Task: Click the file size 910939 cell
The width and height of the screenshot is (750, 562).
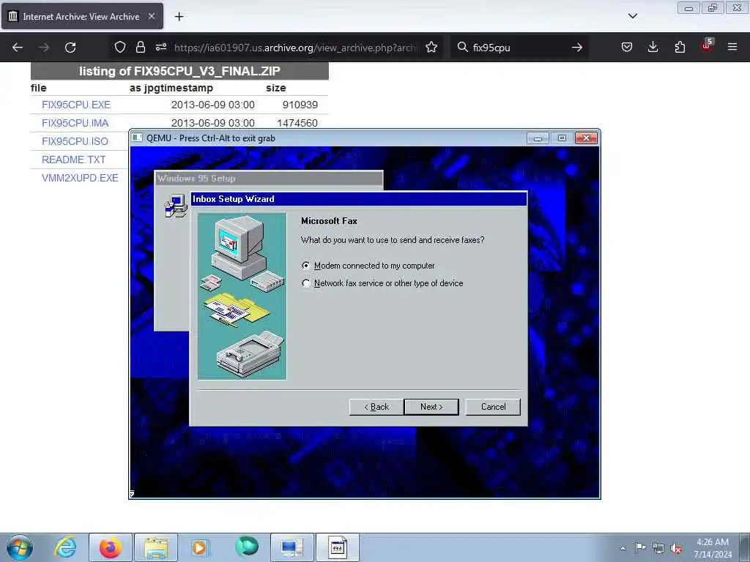Action: [300, 105]
